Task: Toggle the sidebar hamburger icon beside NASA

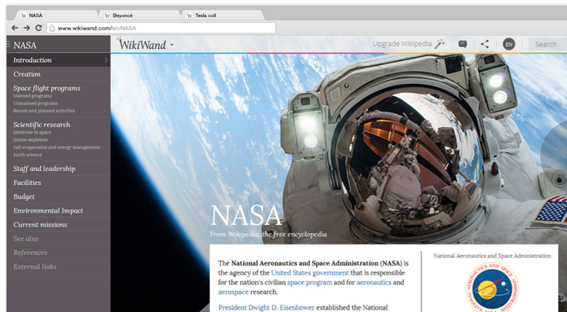Action: 8,44
